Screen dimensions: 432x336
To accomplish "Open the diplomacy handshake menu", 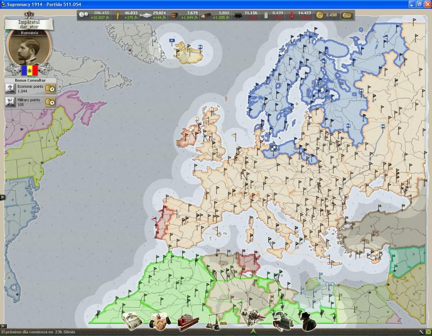I will (x=160, y=321).
